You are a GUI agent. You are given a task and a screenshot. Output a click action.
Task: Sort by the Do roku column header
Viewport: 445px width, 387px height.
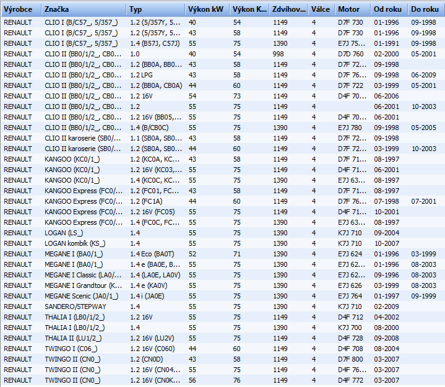click(x=426, y=9)
